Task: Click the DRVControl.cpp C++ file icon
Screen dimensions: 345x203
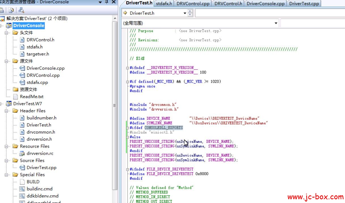Action: [22, 75]
